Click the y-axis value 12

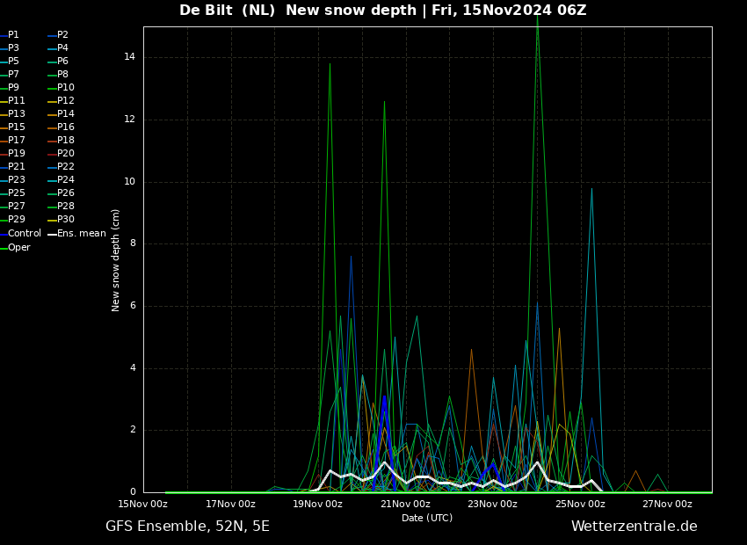[x=129, y=120]
